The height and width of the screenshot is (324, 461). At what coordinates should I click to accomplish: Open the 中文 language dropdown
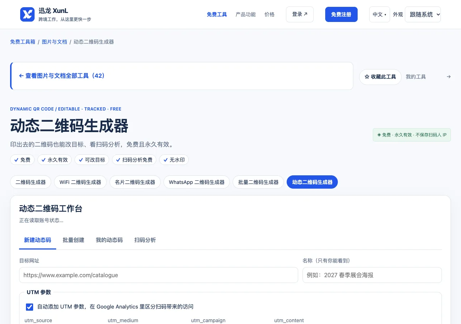380,14
